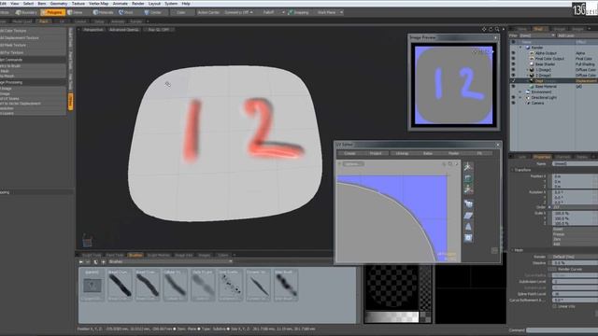This screenshot has width=598, height=336.
Task: Open the Render menu
Action: tap(138, 4)
